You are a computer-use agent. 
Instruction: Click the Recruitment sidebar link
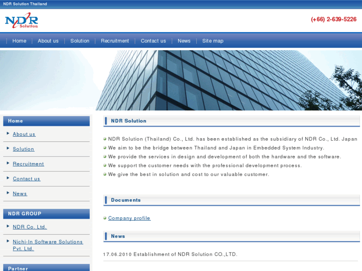28,164
